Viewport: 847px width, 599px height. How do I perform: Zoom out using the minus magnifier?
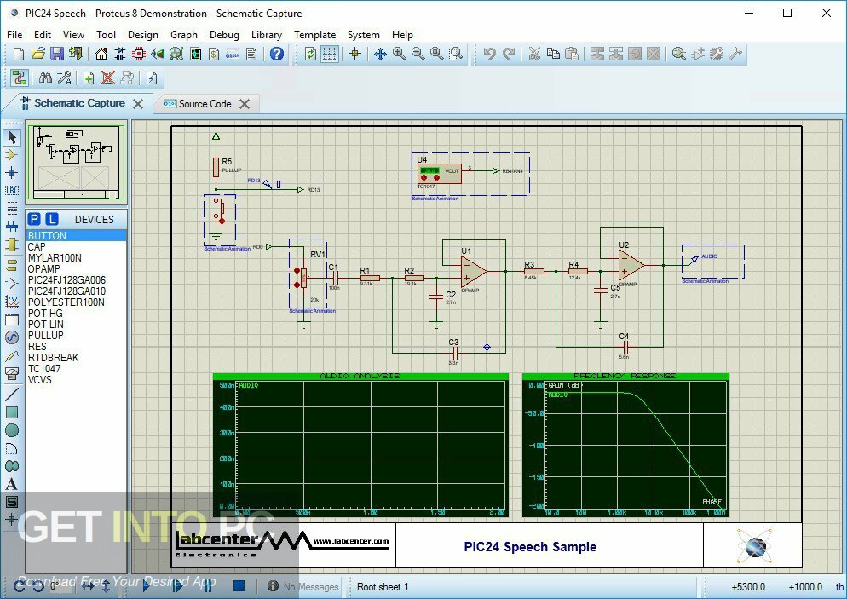point(418,54)
